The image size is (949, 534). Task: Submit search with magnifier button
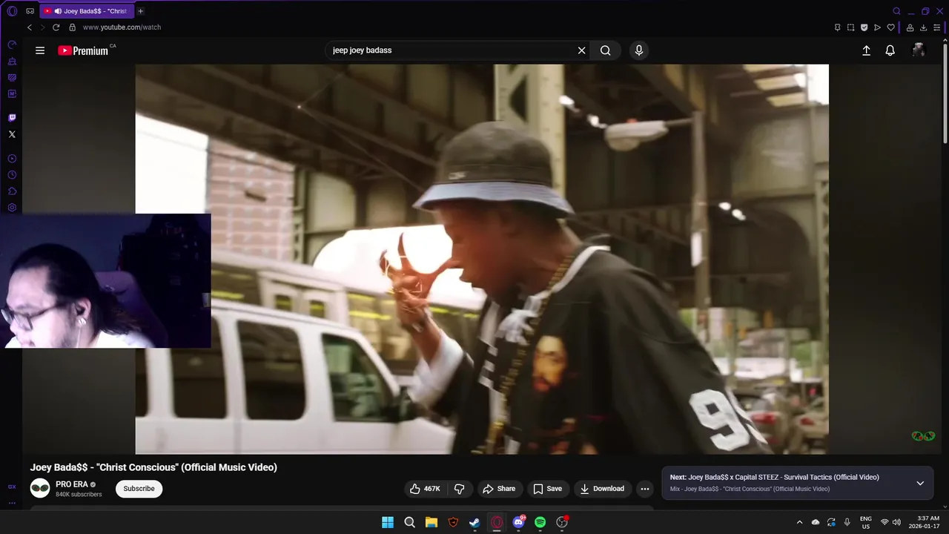(x=606, y=50)
